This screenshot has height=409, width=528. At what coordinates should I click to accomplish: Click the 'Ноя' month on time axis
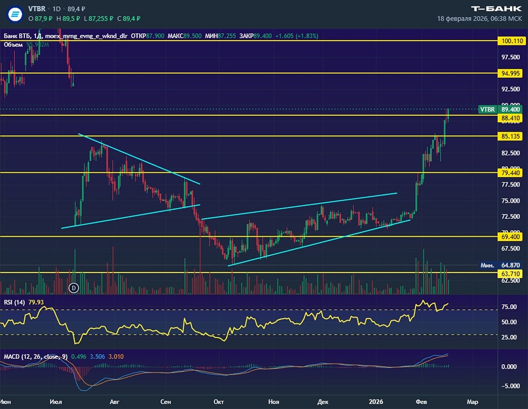[x=274, y=402]
